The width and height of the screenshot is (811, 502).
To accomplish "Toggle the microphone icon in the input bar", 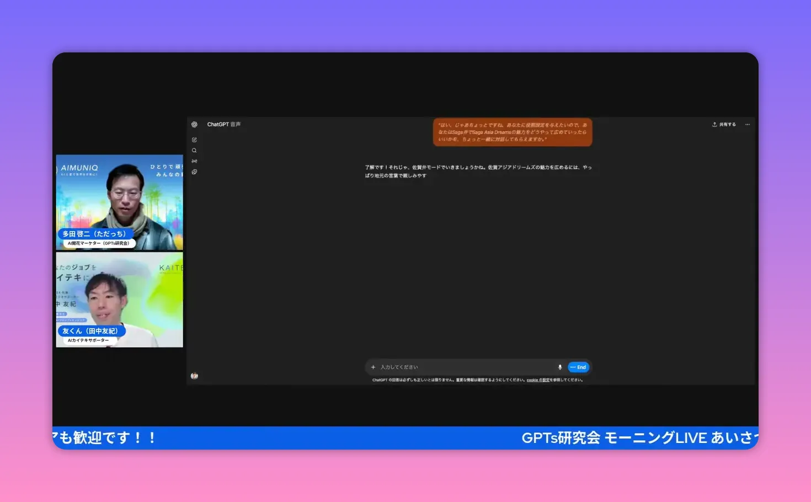I will pyautogui.click(x=560, y=367).
